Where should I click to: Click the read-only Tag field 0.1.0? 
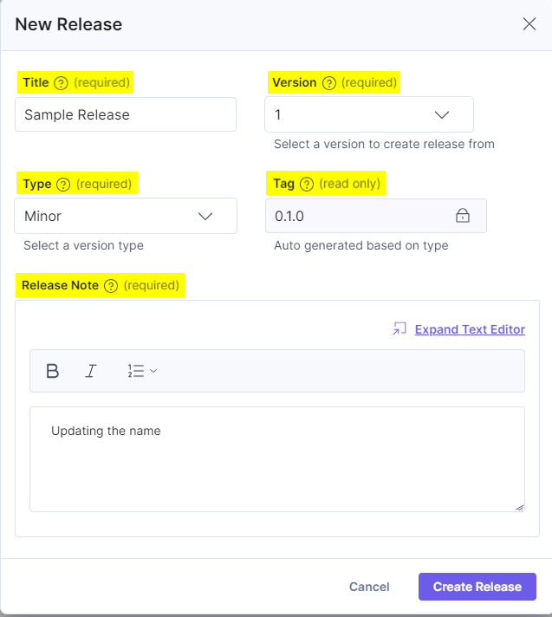[x=376, y=216]
